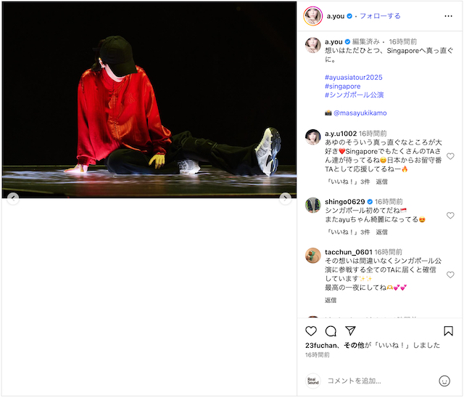The width and height of the screenshot is (464, 398).
Task: Like the comment by tacchun_0601
Action: 450,275
